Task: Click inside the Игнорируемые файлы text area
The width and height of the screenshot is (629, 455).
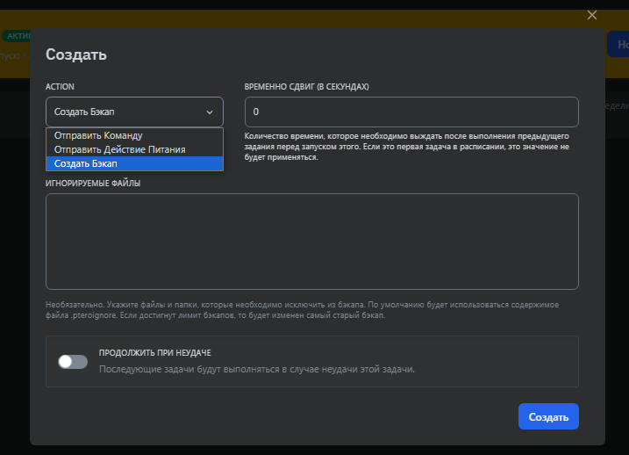Action: tap(311, 242)
